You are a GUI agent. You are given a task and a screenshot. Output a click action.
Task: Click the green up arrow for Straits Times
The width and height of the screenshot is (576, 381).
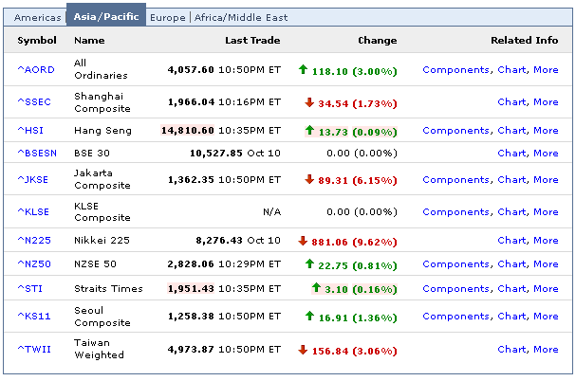coord(316,288)
